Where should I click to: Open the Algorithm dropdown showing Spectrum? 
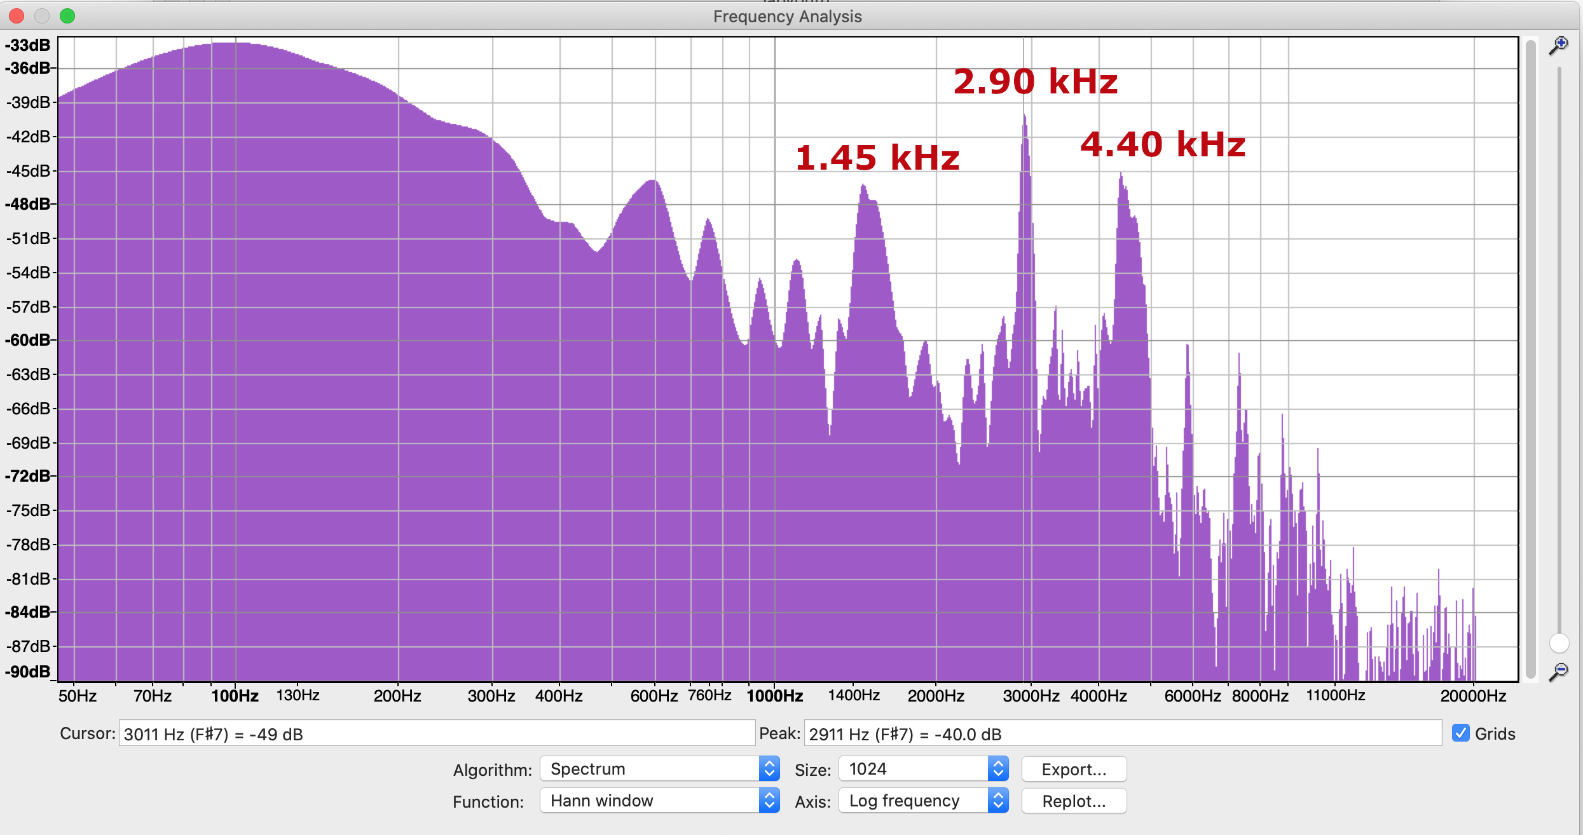click(659, 769)
